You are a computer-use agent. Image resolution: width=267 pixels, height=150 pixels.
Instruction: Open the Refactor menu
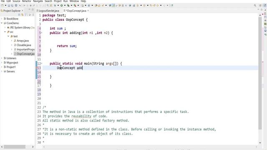point(27,1)
